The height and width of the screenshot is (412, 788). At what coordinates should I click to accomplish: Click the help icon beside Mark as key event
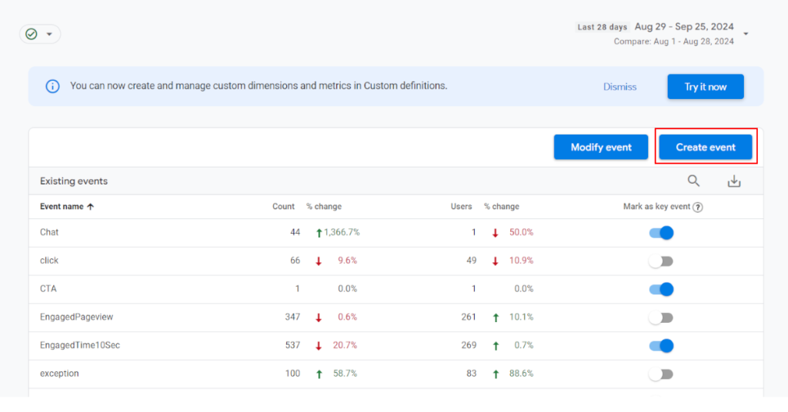[697, 207]
